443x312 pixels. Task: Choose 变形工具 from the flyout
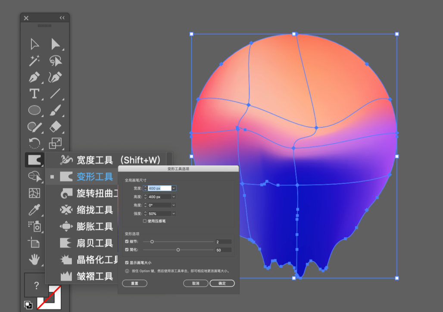(82, 177)
